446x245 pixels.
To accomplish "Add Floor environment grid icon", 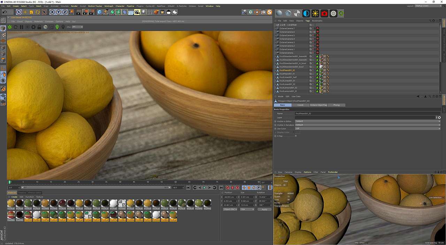I will tap(131, 12).
